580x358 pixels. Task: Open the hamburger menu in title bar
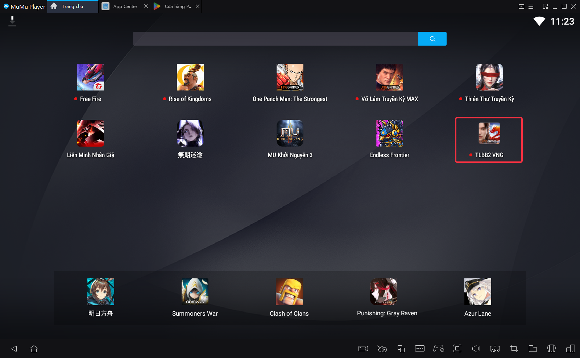[531, 7]
